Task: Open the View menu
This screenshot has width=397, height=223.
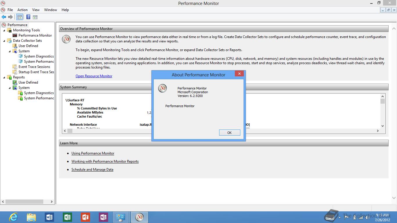Action: point(36,10)
